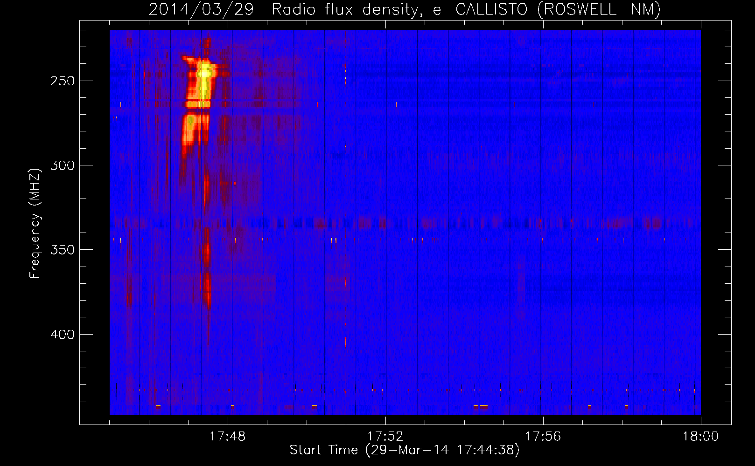The image size is (755, 466).
Task: Click the 17:52 time tick label
Action: click(385, 437)
